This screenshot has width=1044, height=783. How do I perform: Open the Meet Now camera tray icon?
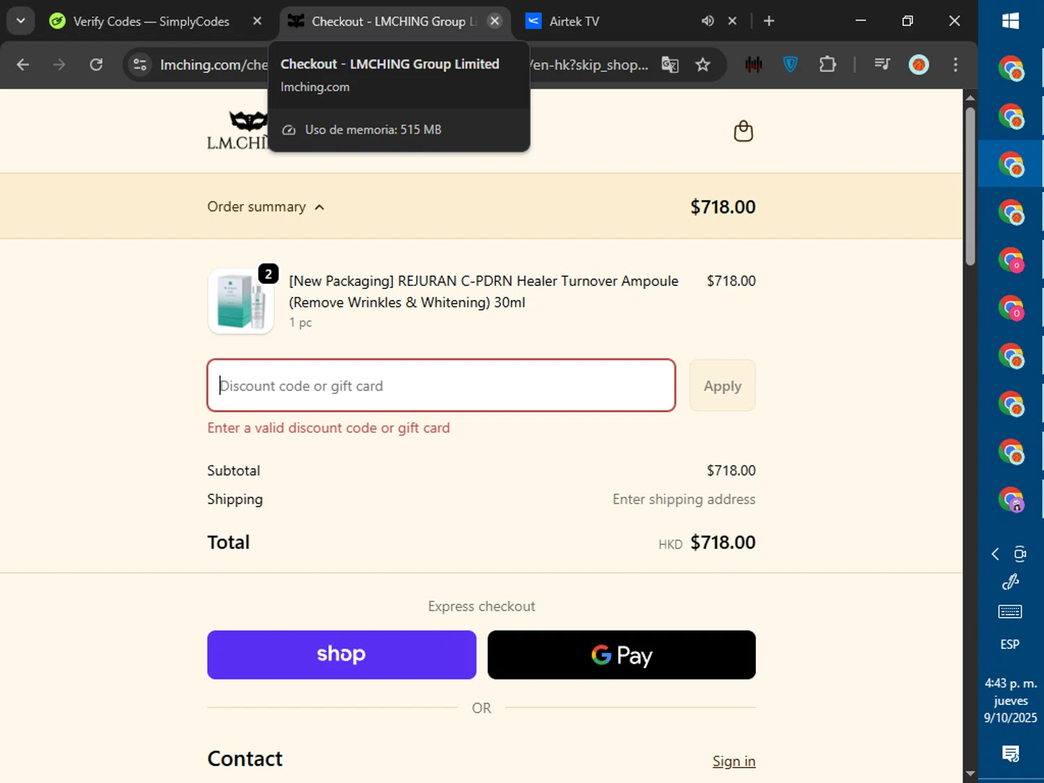[x=1020, y=553]
